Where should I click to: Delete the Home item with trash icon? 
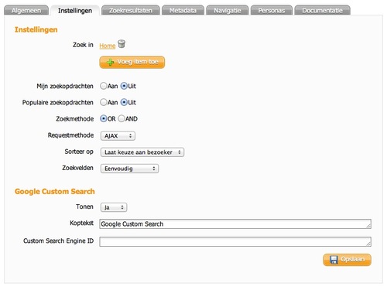[122, 44]
